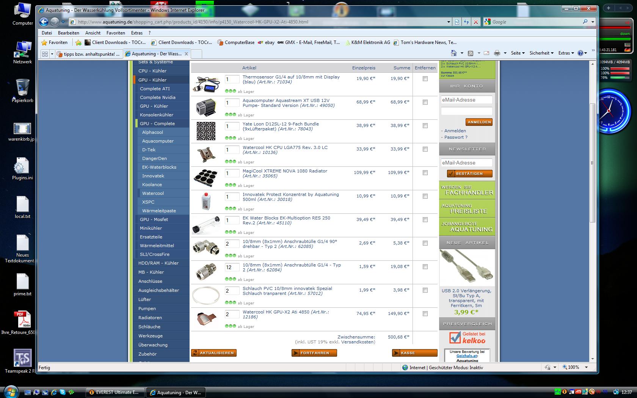Click the login eMail-Adresse field
The width and height of the screenshot is (637, 398).
466,100
